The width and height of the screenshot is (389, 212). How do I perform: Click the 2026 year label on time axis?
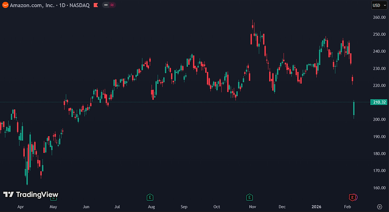[x=316, y=207]
